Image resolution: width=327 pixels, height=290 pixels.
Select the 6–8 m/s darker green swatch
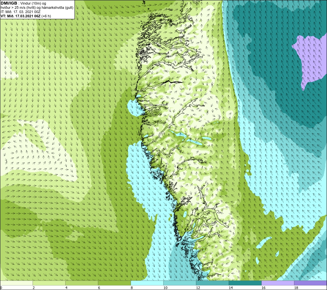[x=114, y=283]
